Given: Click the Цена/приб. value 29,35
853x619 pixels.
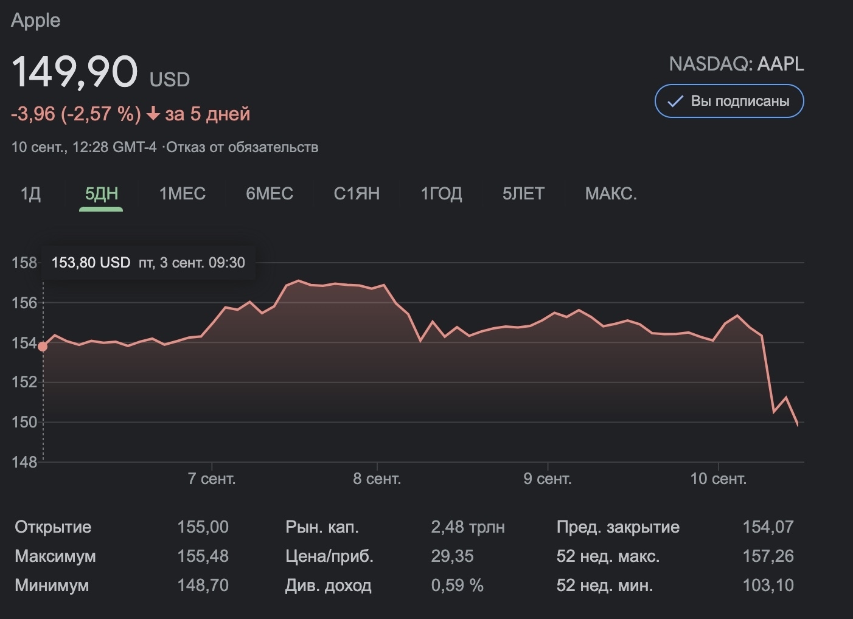Looking at the screenshot, I should coord(452,556).
